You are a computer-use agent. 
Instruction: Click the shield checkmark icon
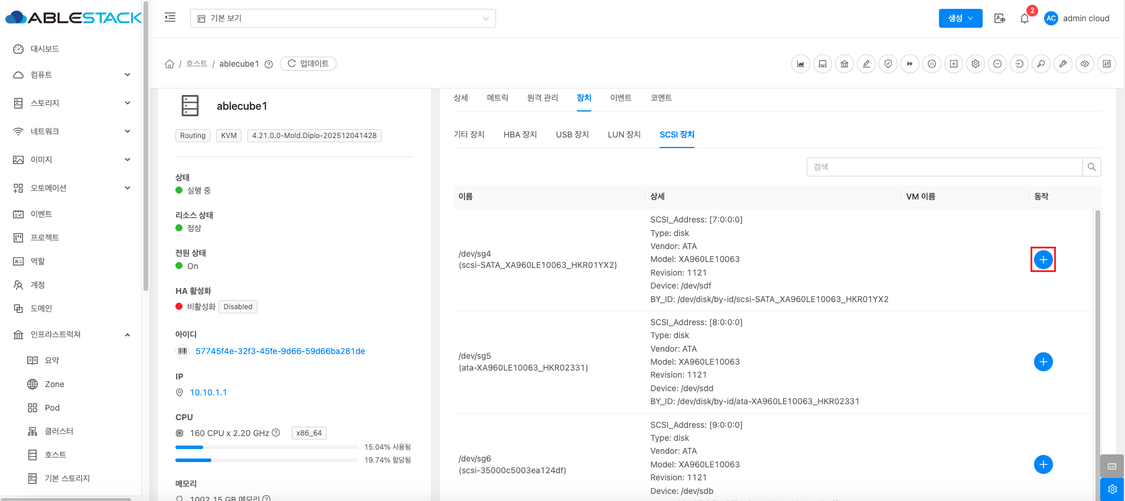(888, 64)
